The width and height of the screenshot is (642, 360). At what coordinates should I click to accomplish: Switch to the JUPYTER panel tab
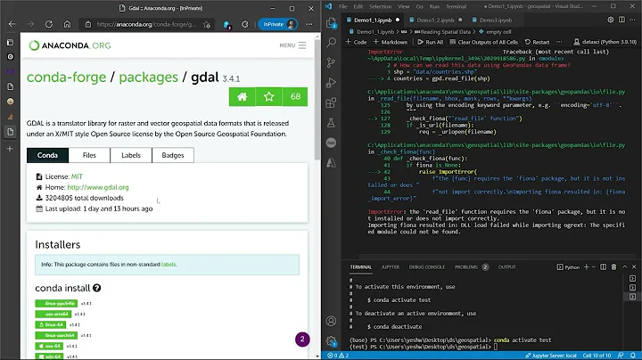pyautogui.click(x=391, y=267)
